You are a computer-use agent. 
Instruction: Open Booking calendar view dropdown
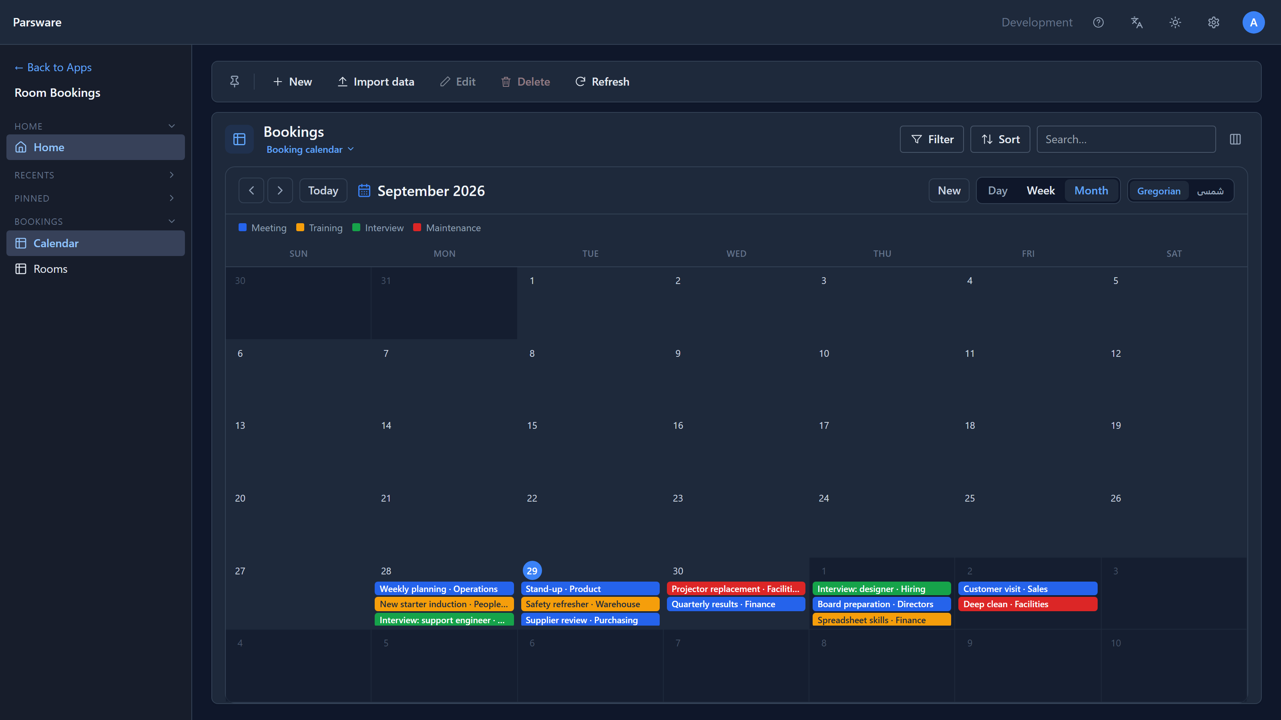point(310,150)
